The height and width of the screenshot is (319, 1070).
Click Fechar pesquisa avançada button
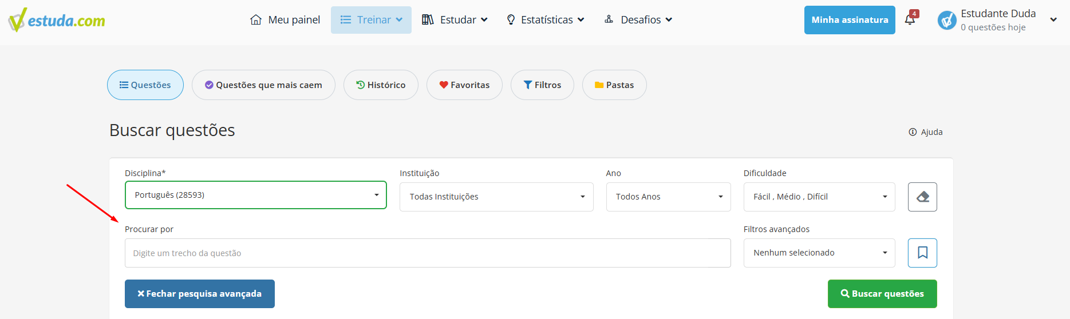click(200, 294)
